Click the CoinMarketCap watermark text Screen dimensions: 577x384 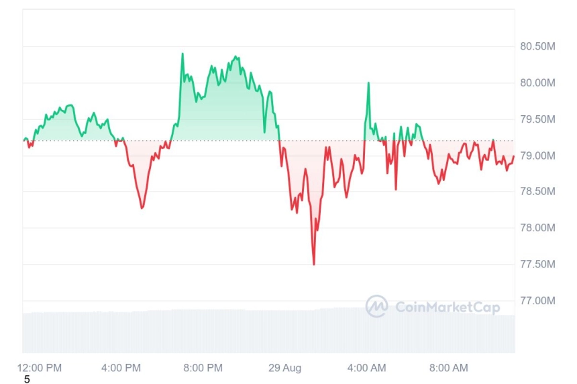point(448,307)
